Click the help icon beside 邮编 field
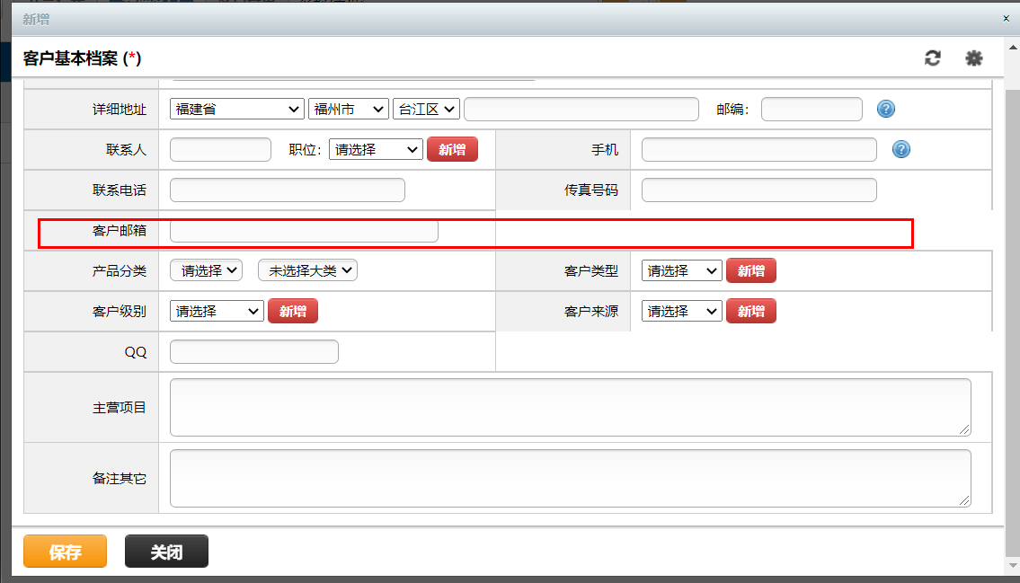Viewport: 1020px width, 583px height. pyautogui.click(x=886, y=109)
